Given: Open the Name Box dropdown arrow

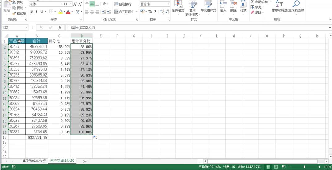Looking at the screenshot, I should (x=26, y=27).
